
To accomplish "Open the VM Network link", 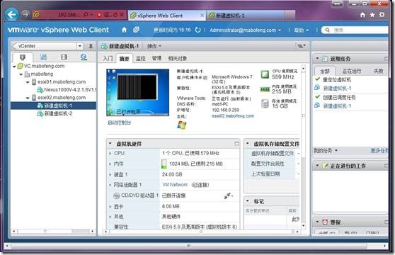I will 175,185.
